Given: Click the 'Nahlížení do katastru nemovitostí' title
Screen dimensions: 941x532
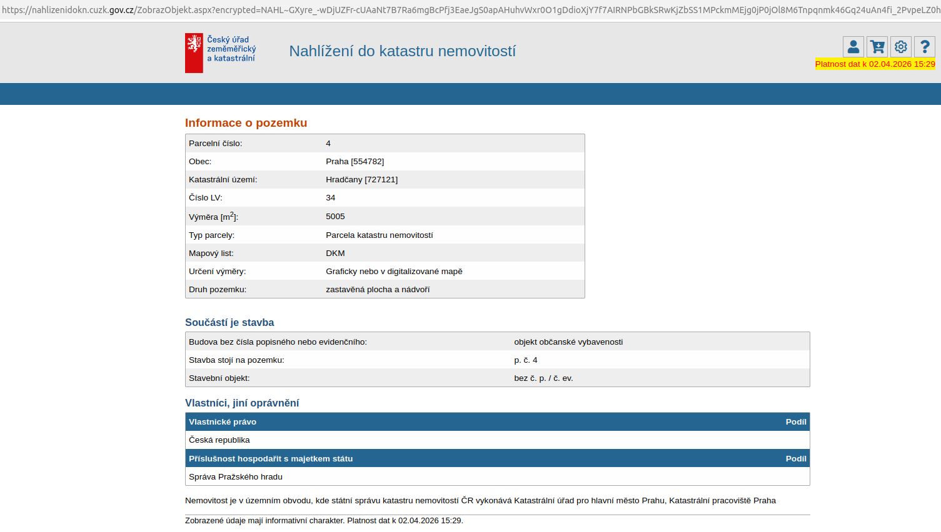Looking at the screenshot, I should (x=402, y=51).
